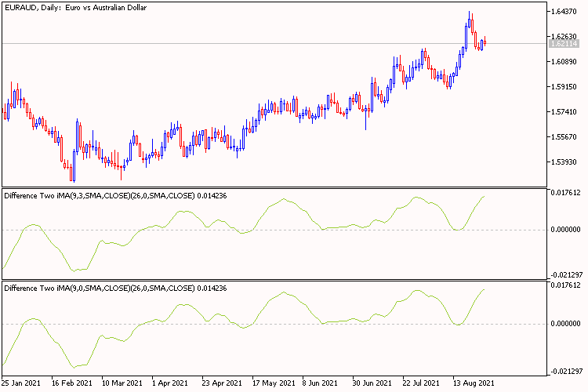The image size is (588, 392).
Task: Click the upper indicator's 0.000000 scale value
Action: coord(565,230)
